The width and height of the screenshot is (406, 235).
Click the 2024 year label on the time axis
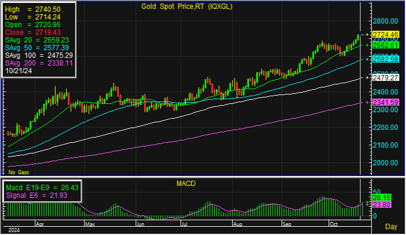click(x=14, y=230)
